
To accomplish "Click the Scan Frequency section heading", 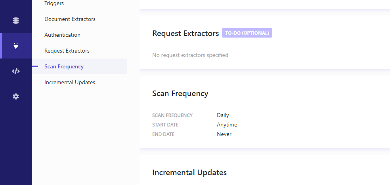I will (180, 94).
